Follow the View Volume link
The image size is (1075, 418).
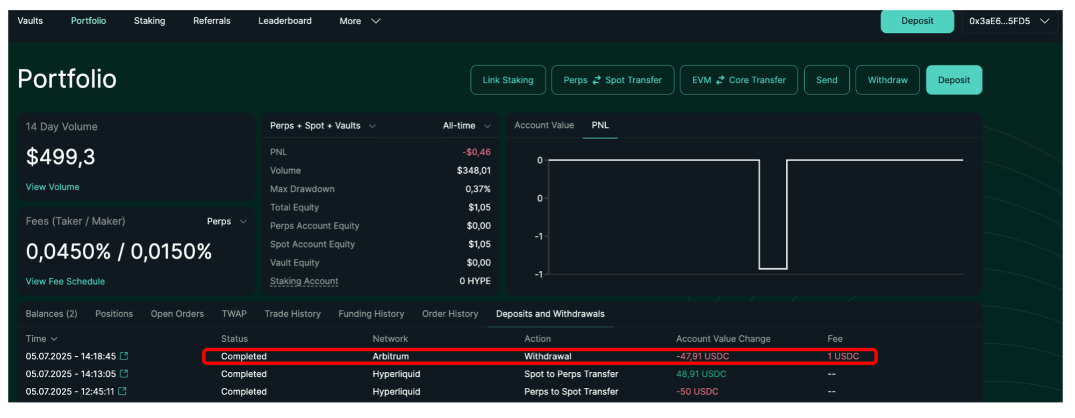click(x=53, y=187)
